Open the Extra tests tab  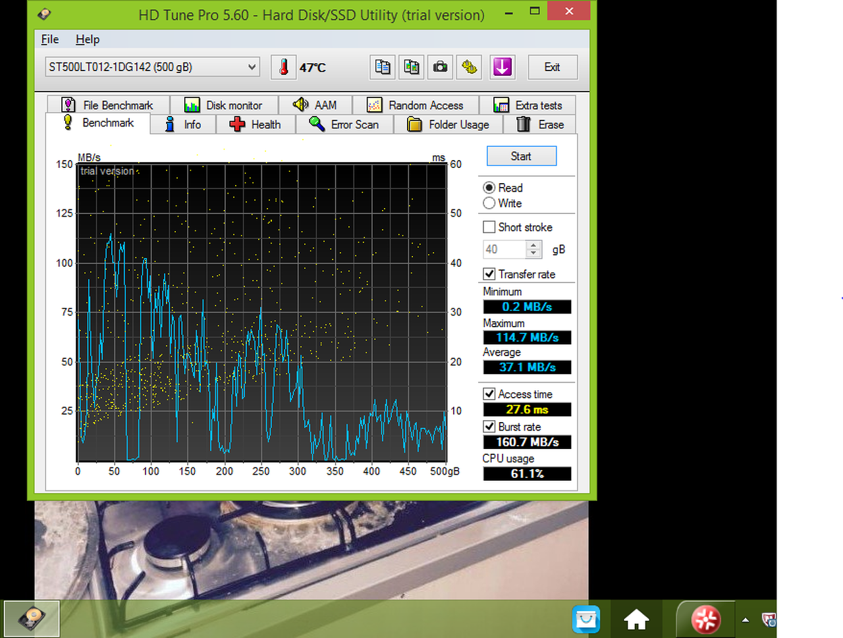[x=528, y=105]
